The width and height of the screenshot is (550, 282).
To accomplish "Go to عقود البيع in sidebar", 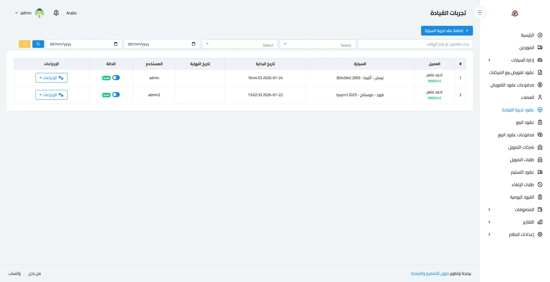I will tap(525, 122).
